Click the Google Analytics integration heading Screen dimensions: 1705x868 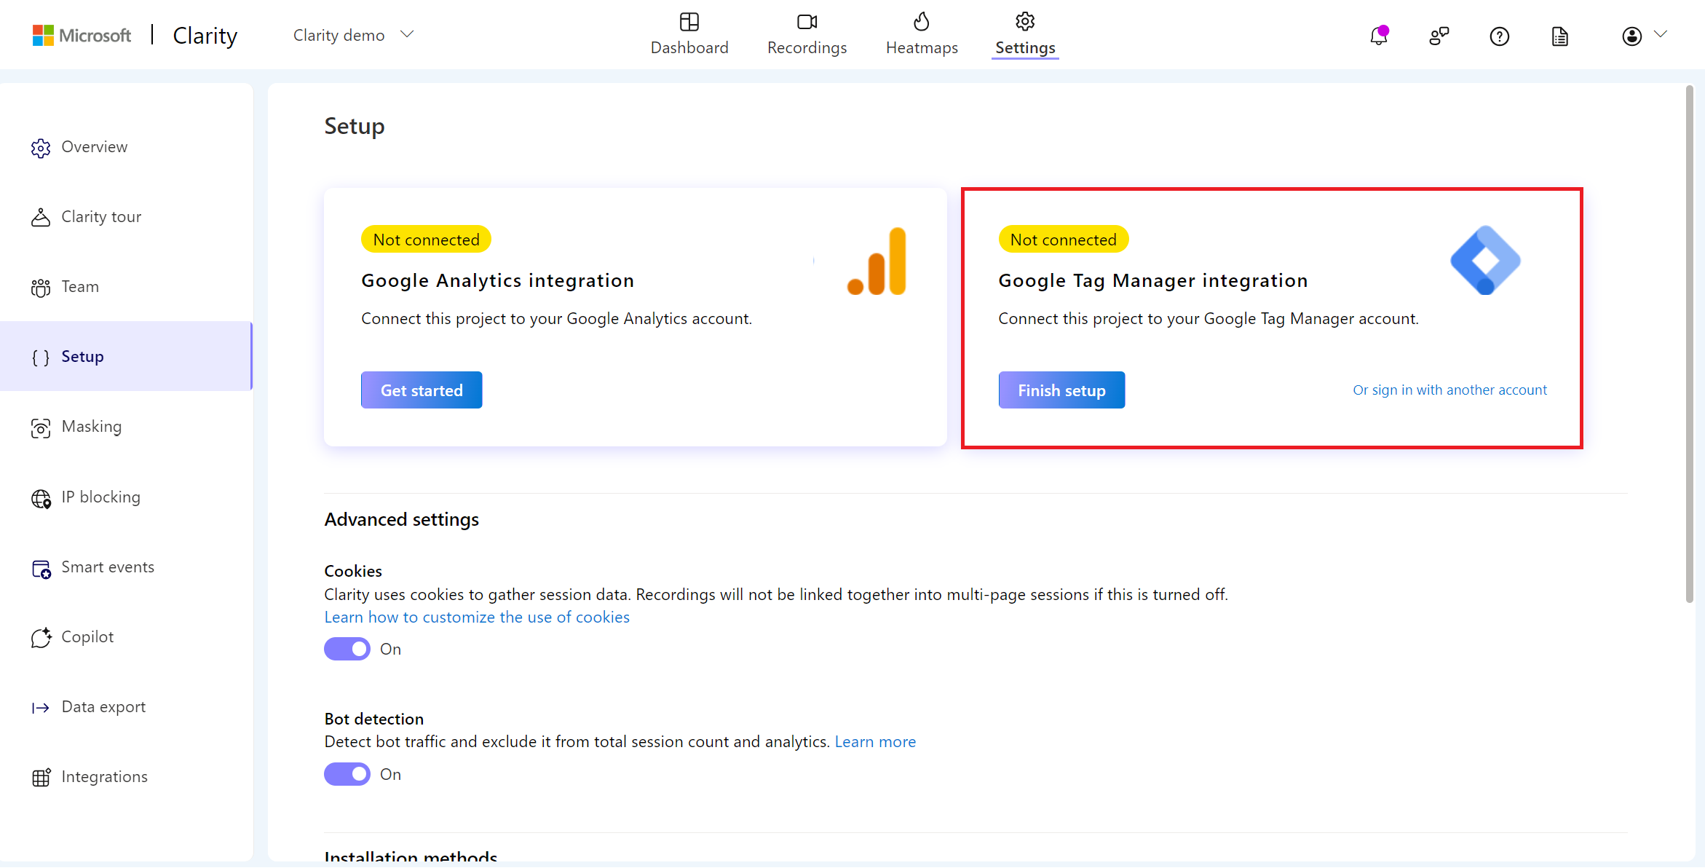click(x=497, y=281)
